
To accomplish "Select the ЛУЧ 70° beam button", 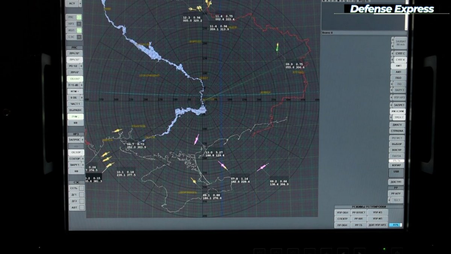I will click(x=75, y=53).
